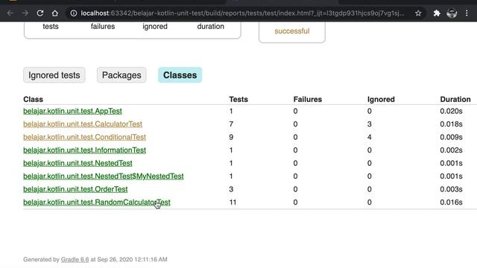Screen dimensions: 477x268
Task: Click the 0.003s duration for OrderTest
Action: [x=451, y=190]
